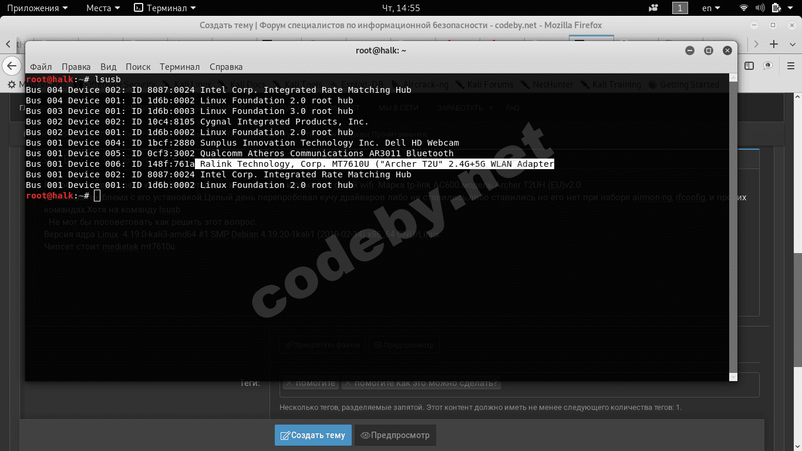
Task: Click the volume speaker icon
Action: pos(760,8)
